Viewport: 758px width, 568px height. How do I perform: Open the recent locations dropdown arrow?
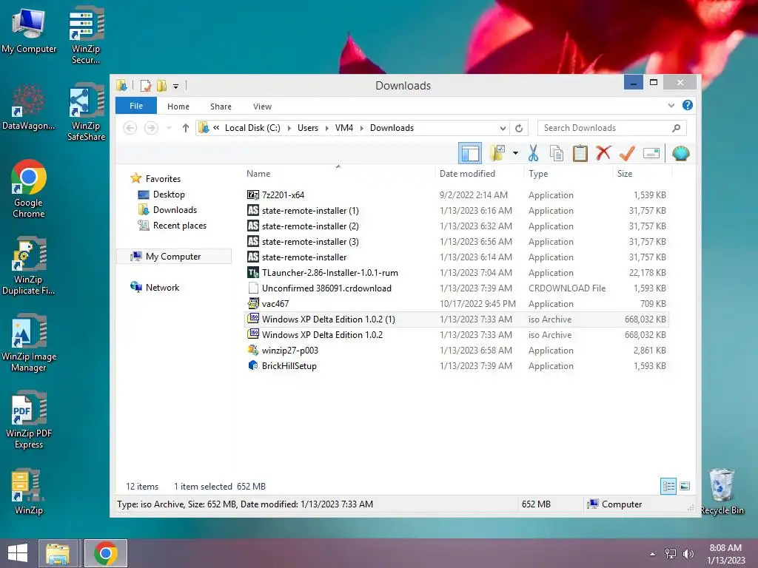pos(170,128)
